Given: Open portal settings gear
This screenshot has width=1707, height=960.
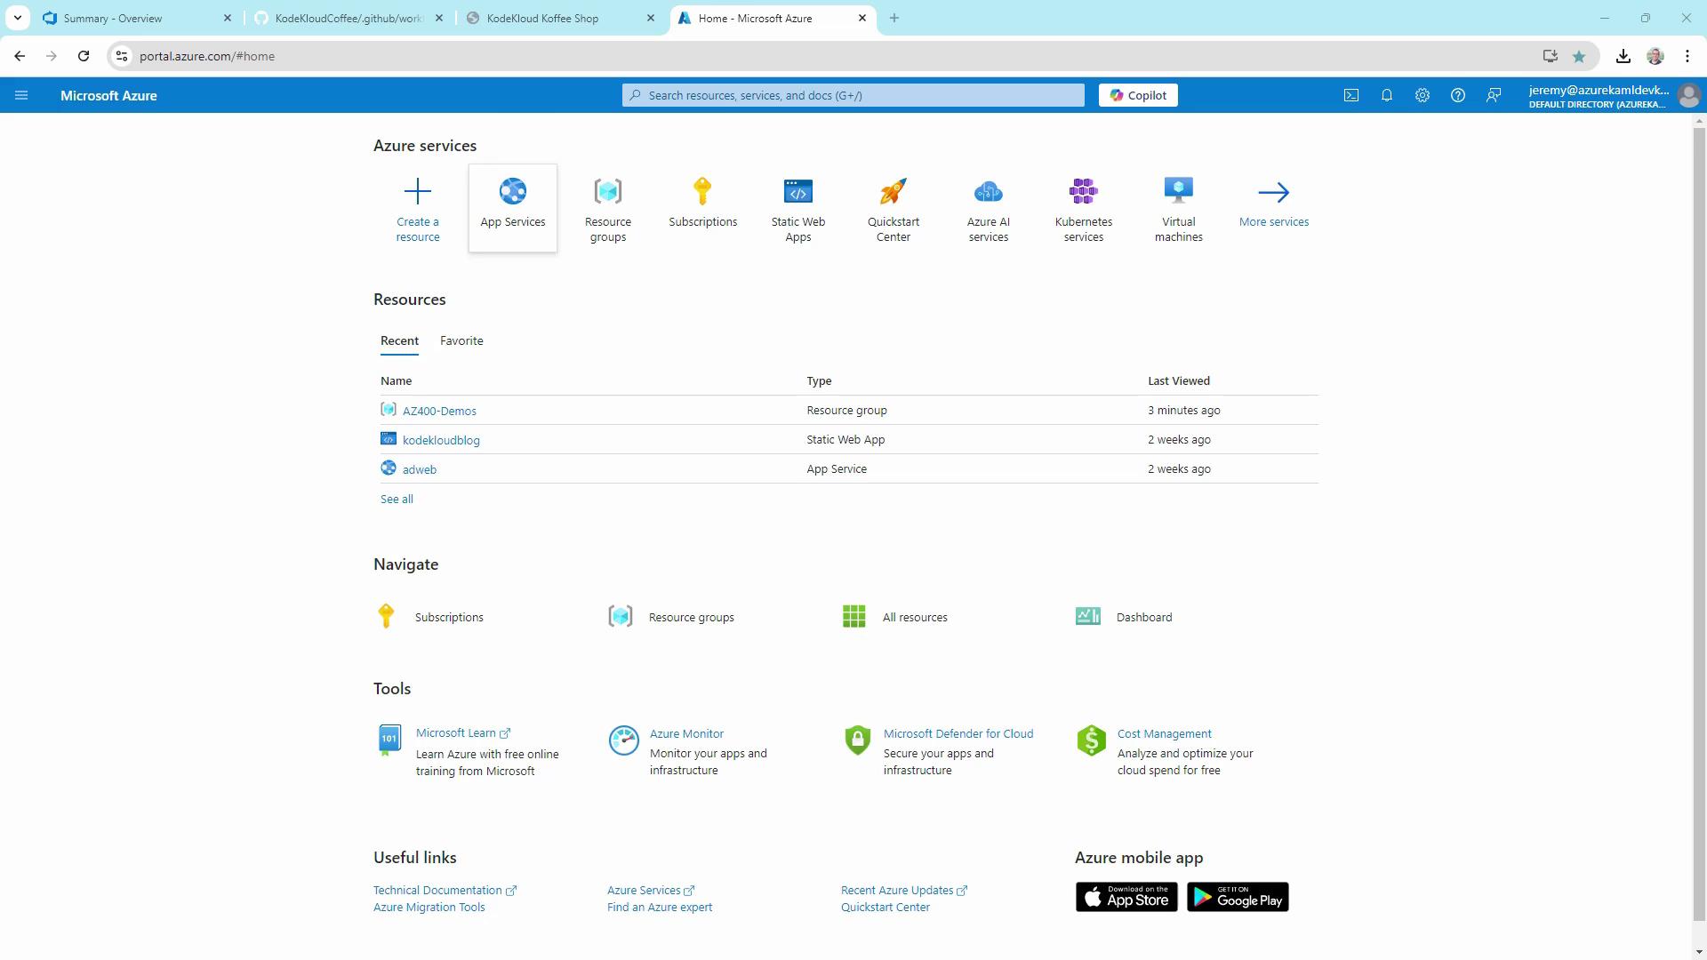Looking at the screenshot, I should point(1422,95).
